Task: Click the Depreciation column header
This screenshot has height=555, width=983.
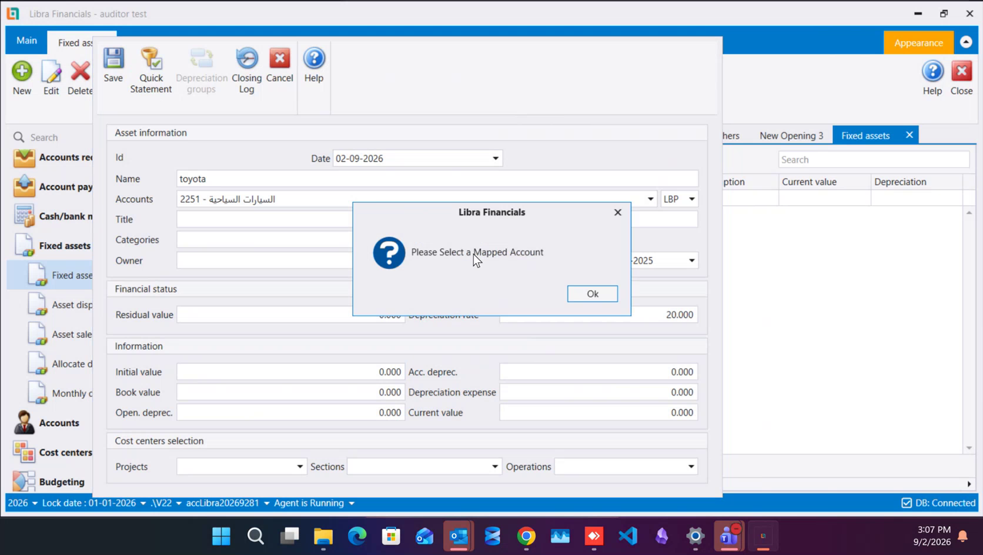Action: (x=916, y=182)
